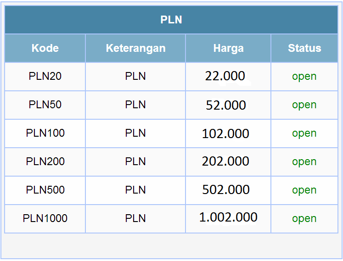The height and width of the screenshot is (261, 343).
Task: Select the 102.000 price value
Action: pyautogui.click(x=225, y=133)
